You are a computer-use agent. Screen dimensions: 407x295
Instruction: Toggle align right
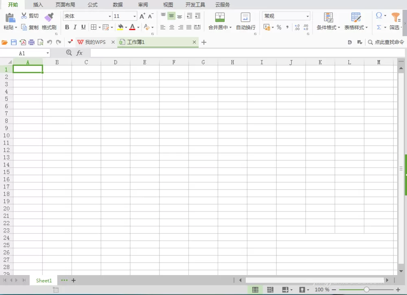click(180, 27)
